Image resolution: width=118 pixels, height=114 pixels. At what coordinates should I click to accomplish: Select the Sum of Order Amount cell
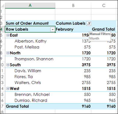click(30, 23)
